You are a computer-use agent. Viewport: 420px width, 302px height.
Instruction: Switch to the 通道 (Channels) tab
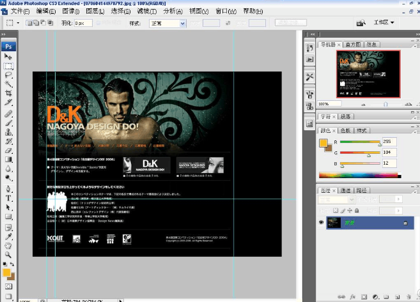pos(345,190)
